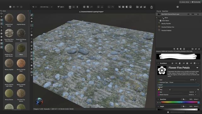Switch to the 3D view icon in the top toolbar
This screenshot has height=114, width=202.
[x=70, y=7]
